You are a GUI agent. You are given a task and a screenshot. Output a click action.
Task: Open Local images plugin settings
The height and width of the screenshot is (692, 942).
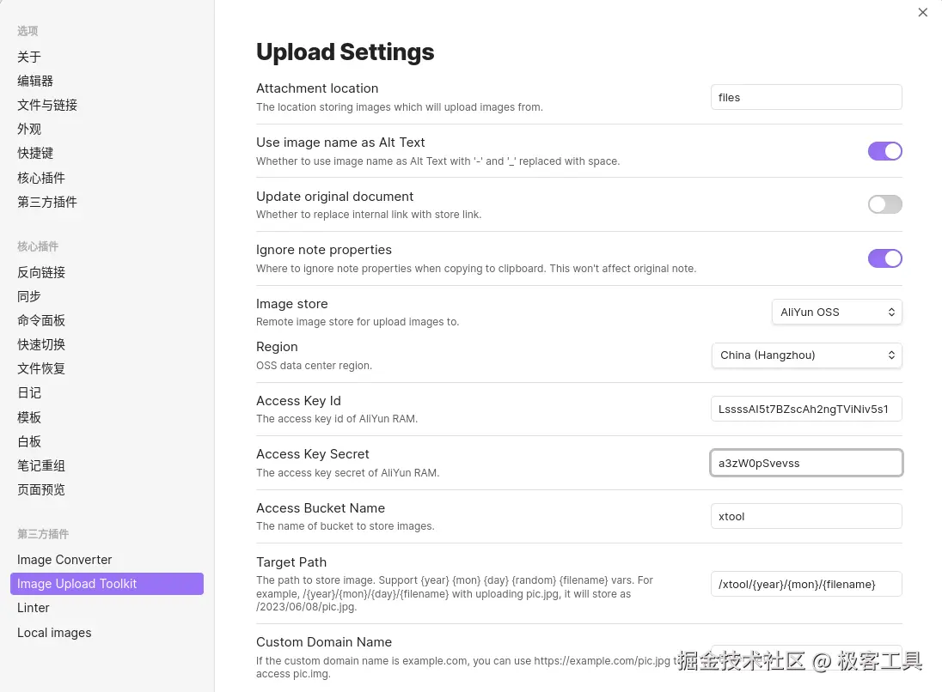[x=54, y=632]
